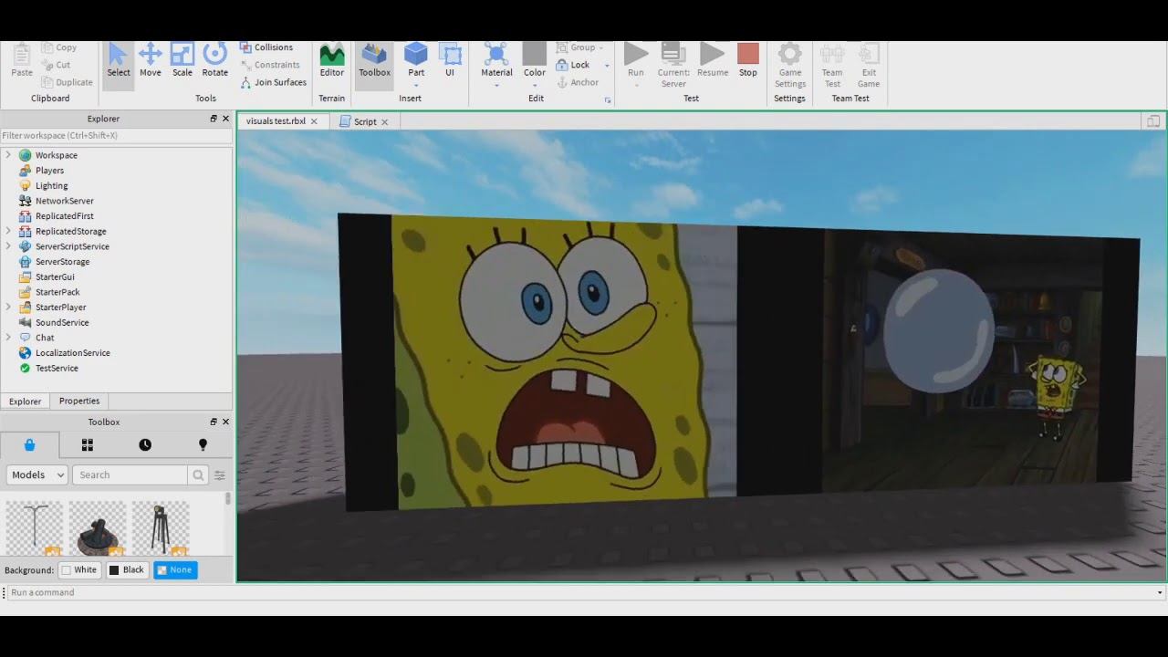This screenshot has width=1168, height=657.
Task: Activate the Rotate tool
Action: (x=215, y=61)
